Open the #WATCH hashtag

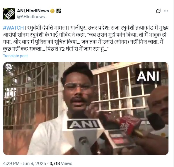pos(13,28)
